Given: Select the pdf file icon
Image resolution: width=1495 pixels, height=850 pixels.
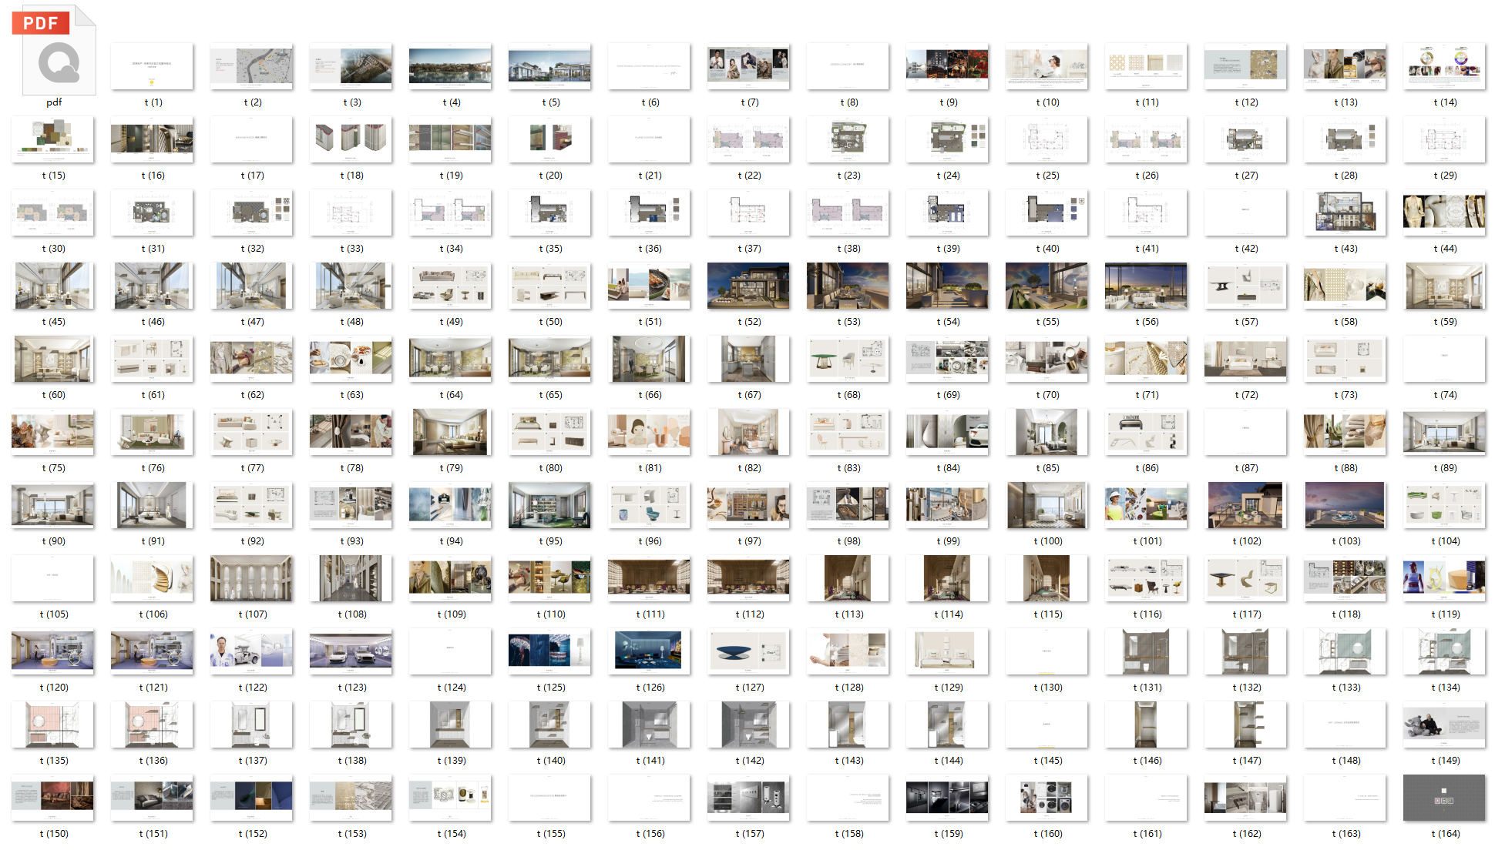Looking at the screenshot, I should 54,52.
